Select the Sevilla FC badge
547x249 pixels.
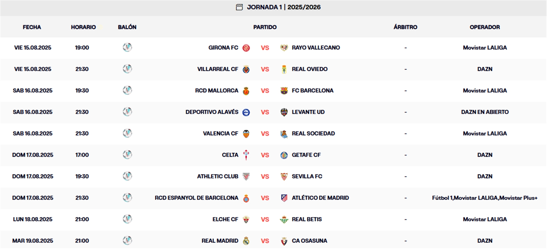tap(284, 176)
